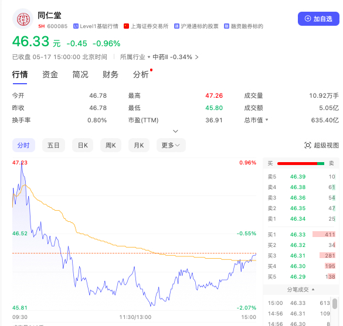Switch to the 行情 tab
343x326 pixels.
coord(20,75)
